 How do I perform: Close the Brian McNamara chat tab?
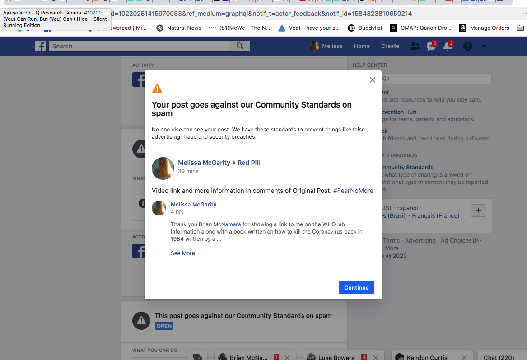pyautogui.click(x=287, y=357)
